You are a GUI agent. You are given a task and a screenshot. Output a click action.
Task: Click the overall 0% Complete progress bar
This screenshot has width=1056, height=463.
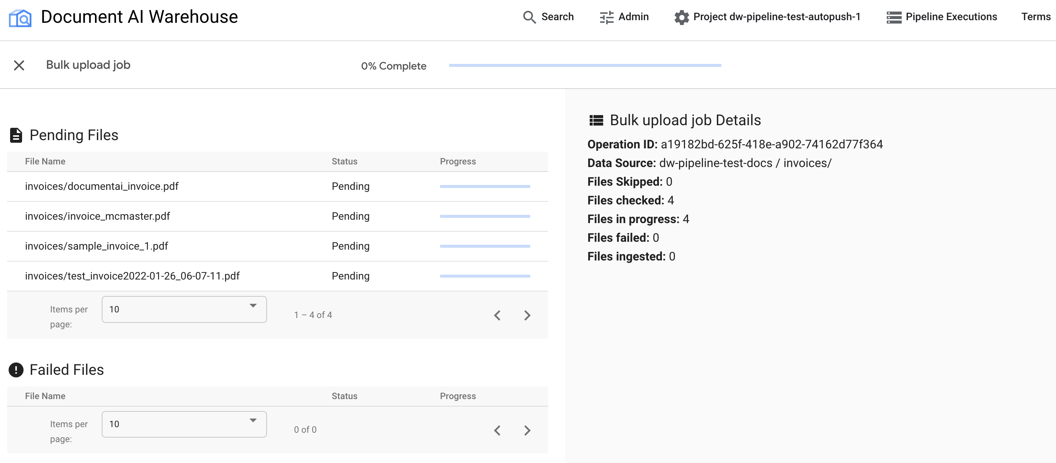click(584, 65)
